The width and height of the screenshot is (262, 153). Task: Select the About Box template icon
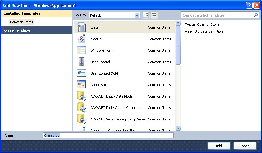(82, 84)
